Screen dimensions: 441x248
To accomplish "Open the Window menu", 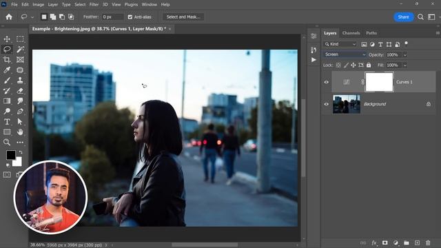I will coord(149,5).
